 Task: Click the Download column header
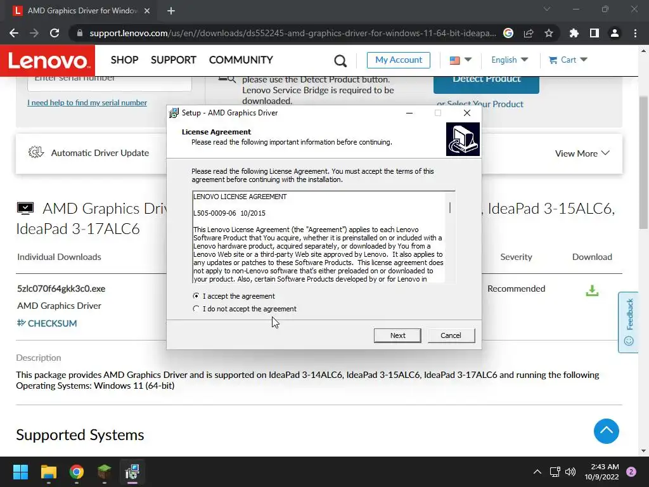[592, 257]
